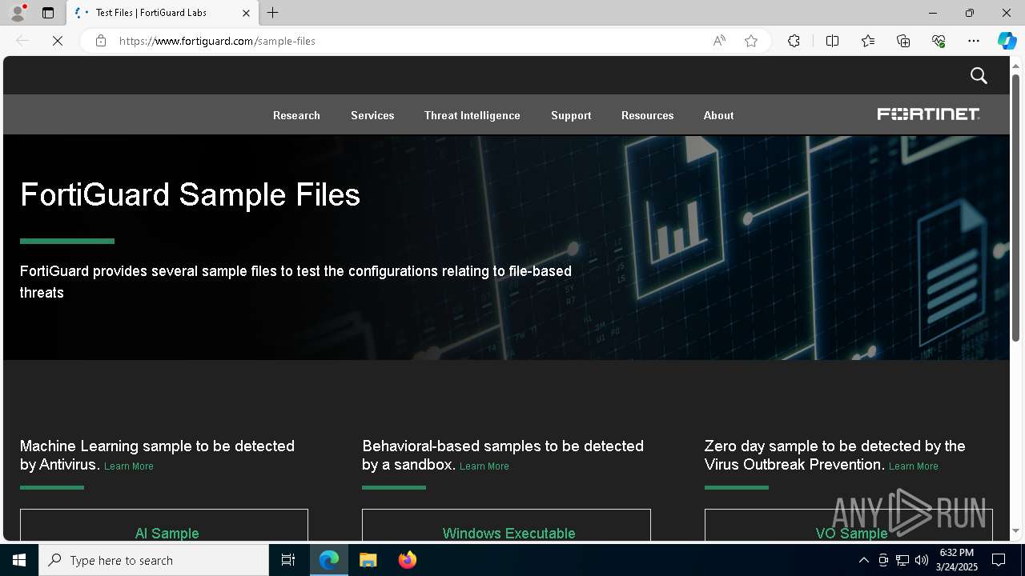
Task: Click the scroll down arrow
Action: pos(1016,530)
